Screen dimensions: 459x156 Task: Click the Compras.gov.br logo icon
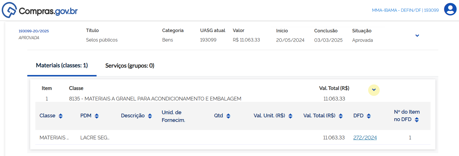(x=9, y=10)
